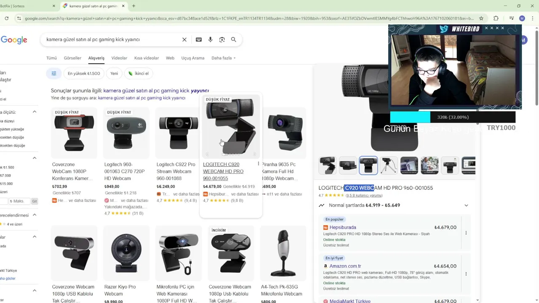Apply the Yeni filter chip
This screenshot has height=303, width=539.
click(x=114, y=73)
